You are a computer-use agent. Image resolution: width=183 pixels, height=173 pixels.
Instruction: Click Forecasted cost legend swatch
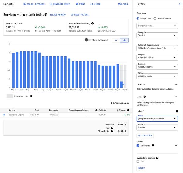point(9,96)
